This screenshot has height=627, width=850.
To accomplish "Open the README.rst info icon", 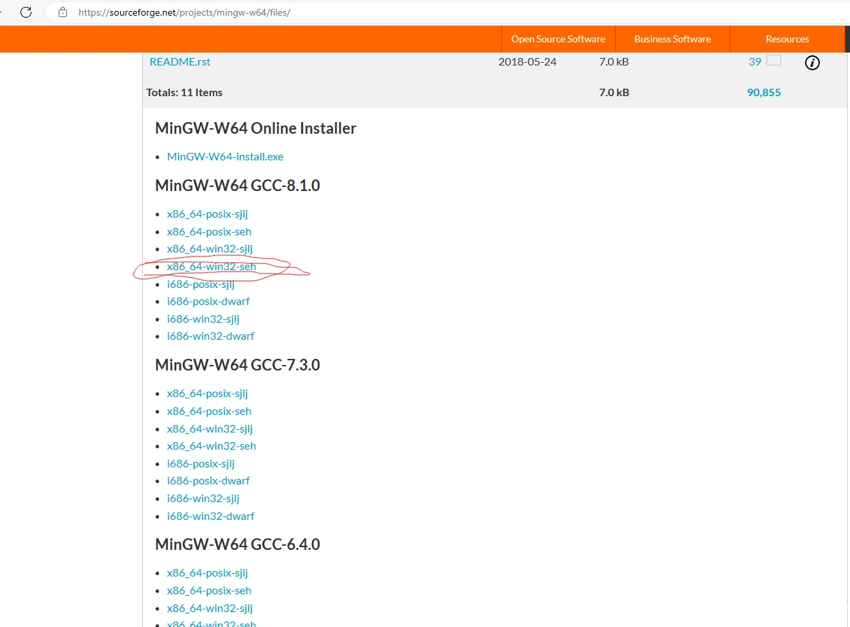I will coord(812,63).
